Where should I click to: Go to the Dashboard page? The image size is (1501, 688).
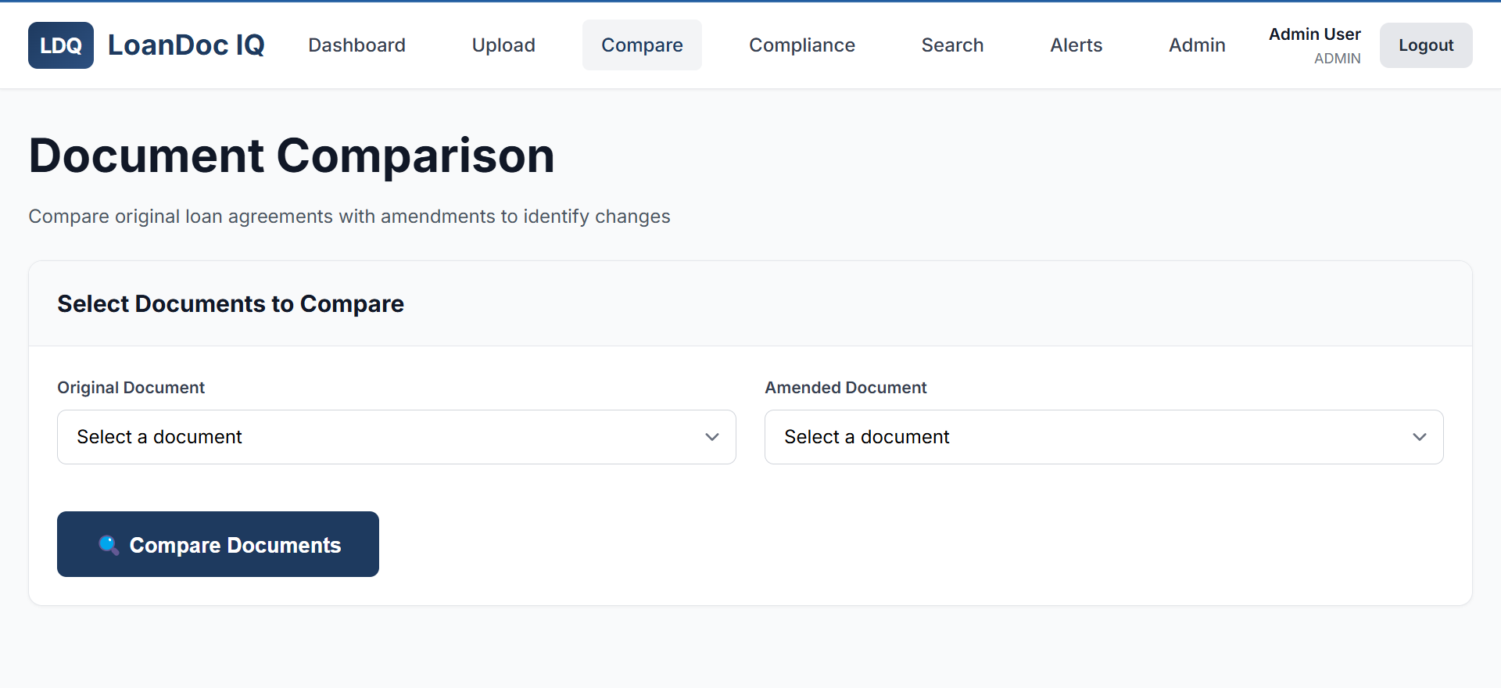[x=356, y=45]
